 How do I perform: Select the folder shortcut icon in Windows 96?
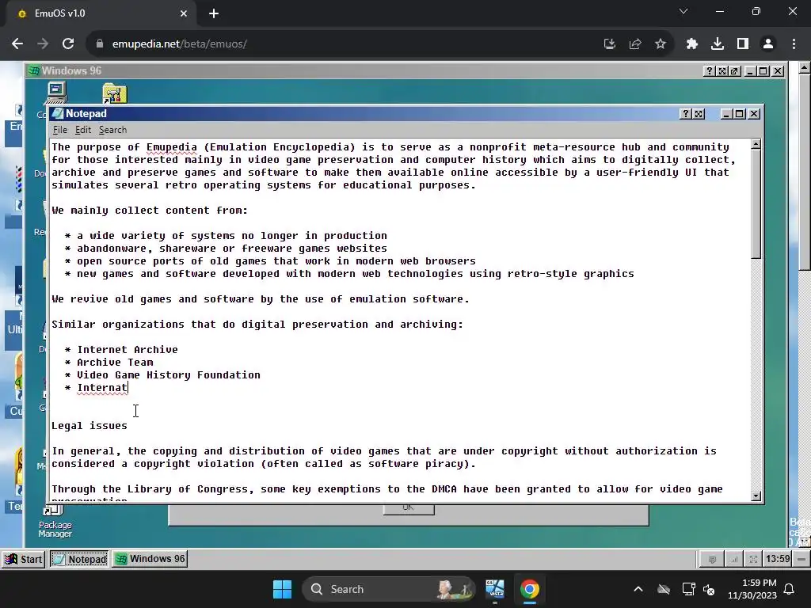115,93
